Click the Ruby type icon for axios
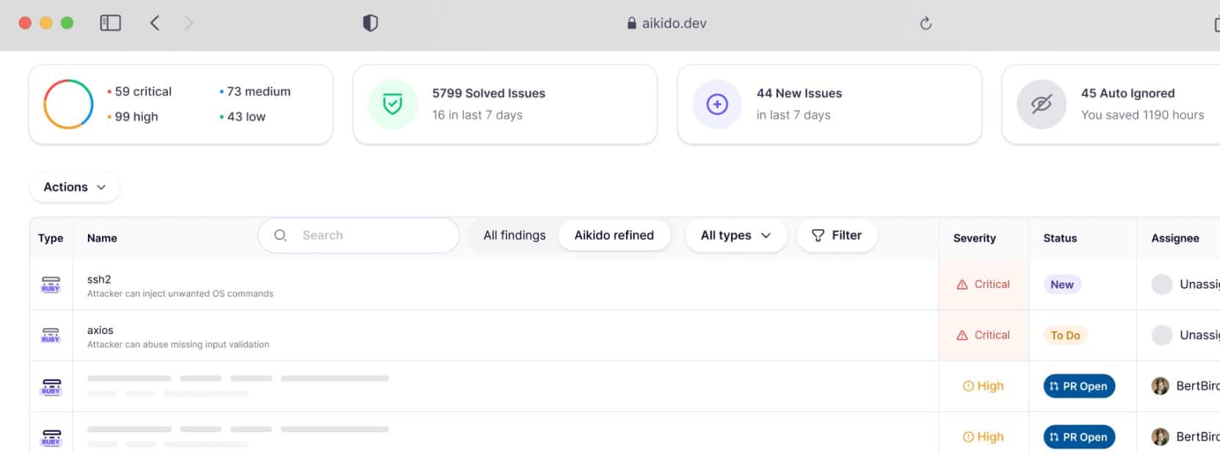 pos(51,335)
